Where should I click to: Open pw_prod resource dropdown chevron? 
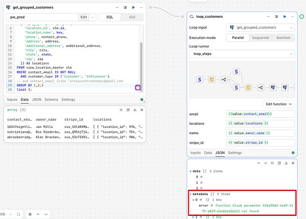click(x=93, y=17)
